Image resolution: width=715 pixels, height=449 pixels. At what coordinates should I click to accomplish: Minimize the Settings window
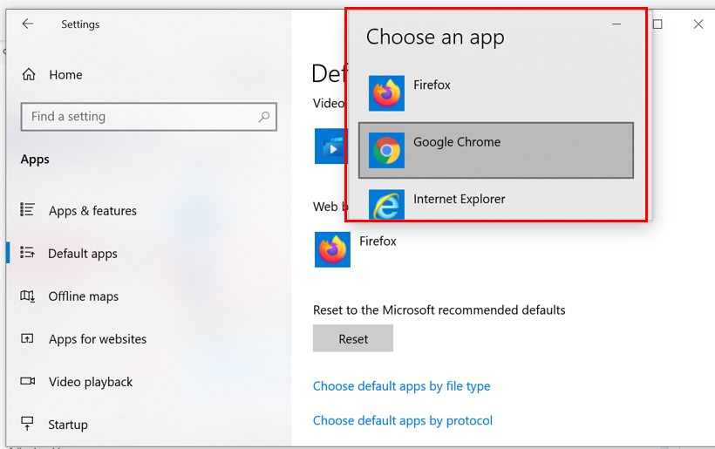(x=616, y=24)
